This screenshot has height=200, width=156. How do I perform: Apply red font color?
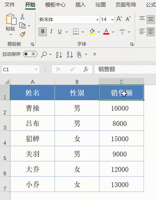(106, 31)
